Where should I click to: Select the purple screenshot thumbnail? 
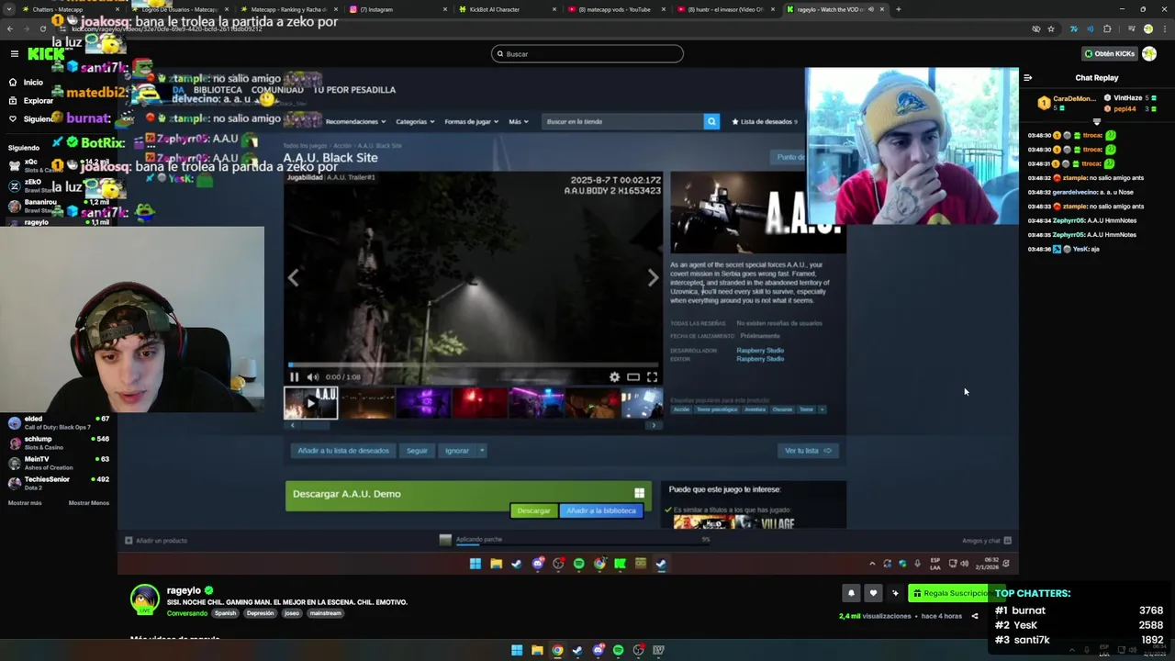(x=423, y=403)
